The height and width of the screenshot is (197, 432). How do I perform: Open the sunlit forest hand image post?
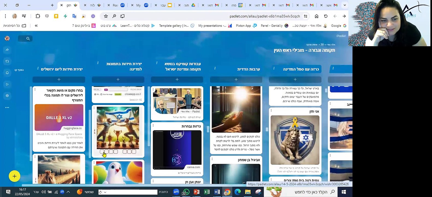pyautogui.click(x=236, y=109)
